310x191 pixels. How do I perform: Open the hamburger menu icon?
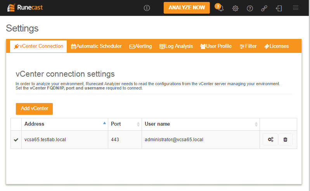[x=296, y=8]
